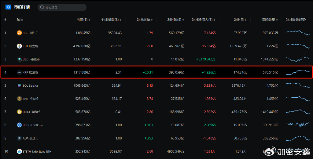This screenshot has width=313, height=159.
Task: Click the DOGE coin icon
Action: [19, 112]
